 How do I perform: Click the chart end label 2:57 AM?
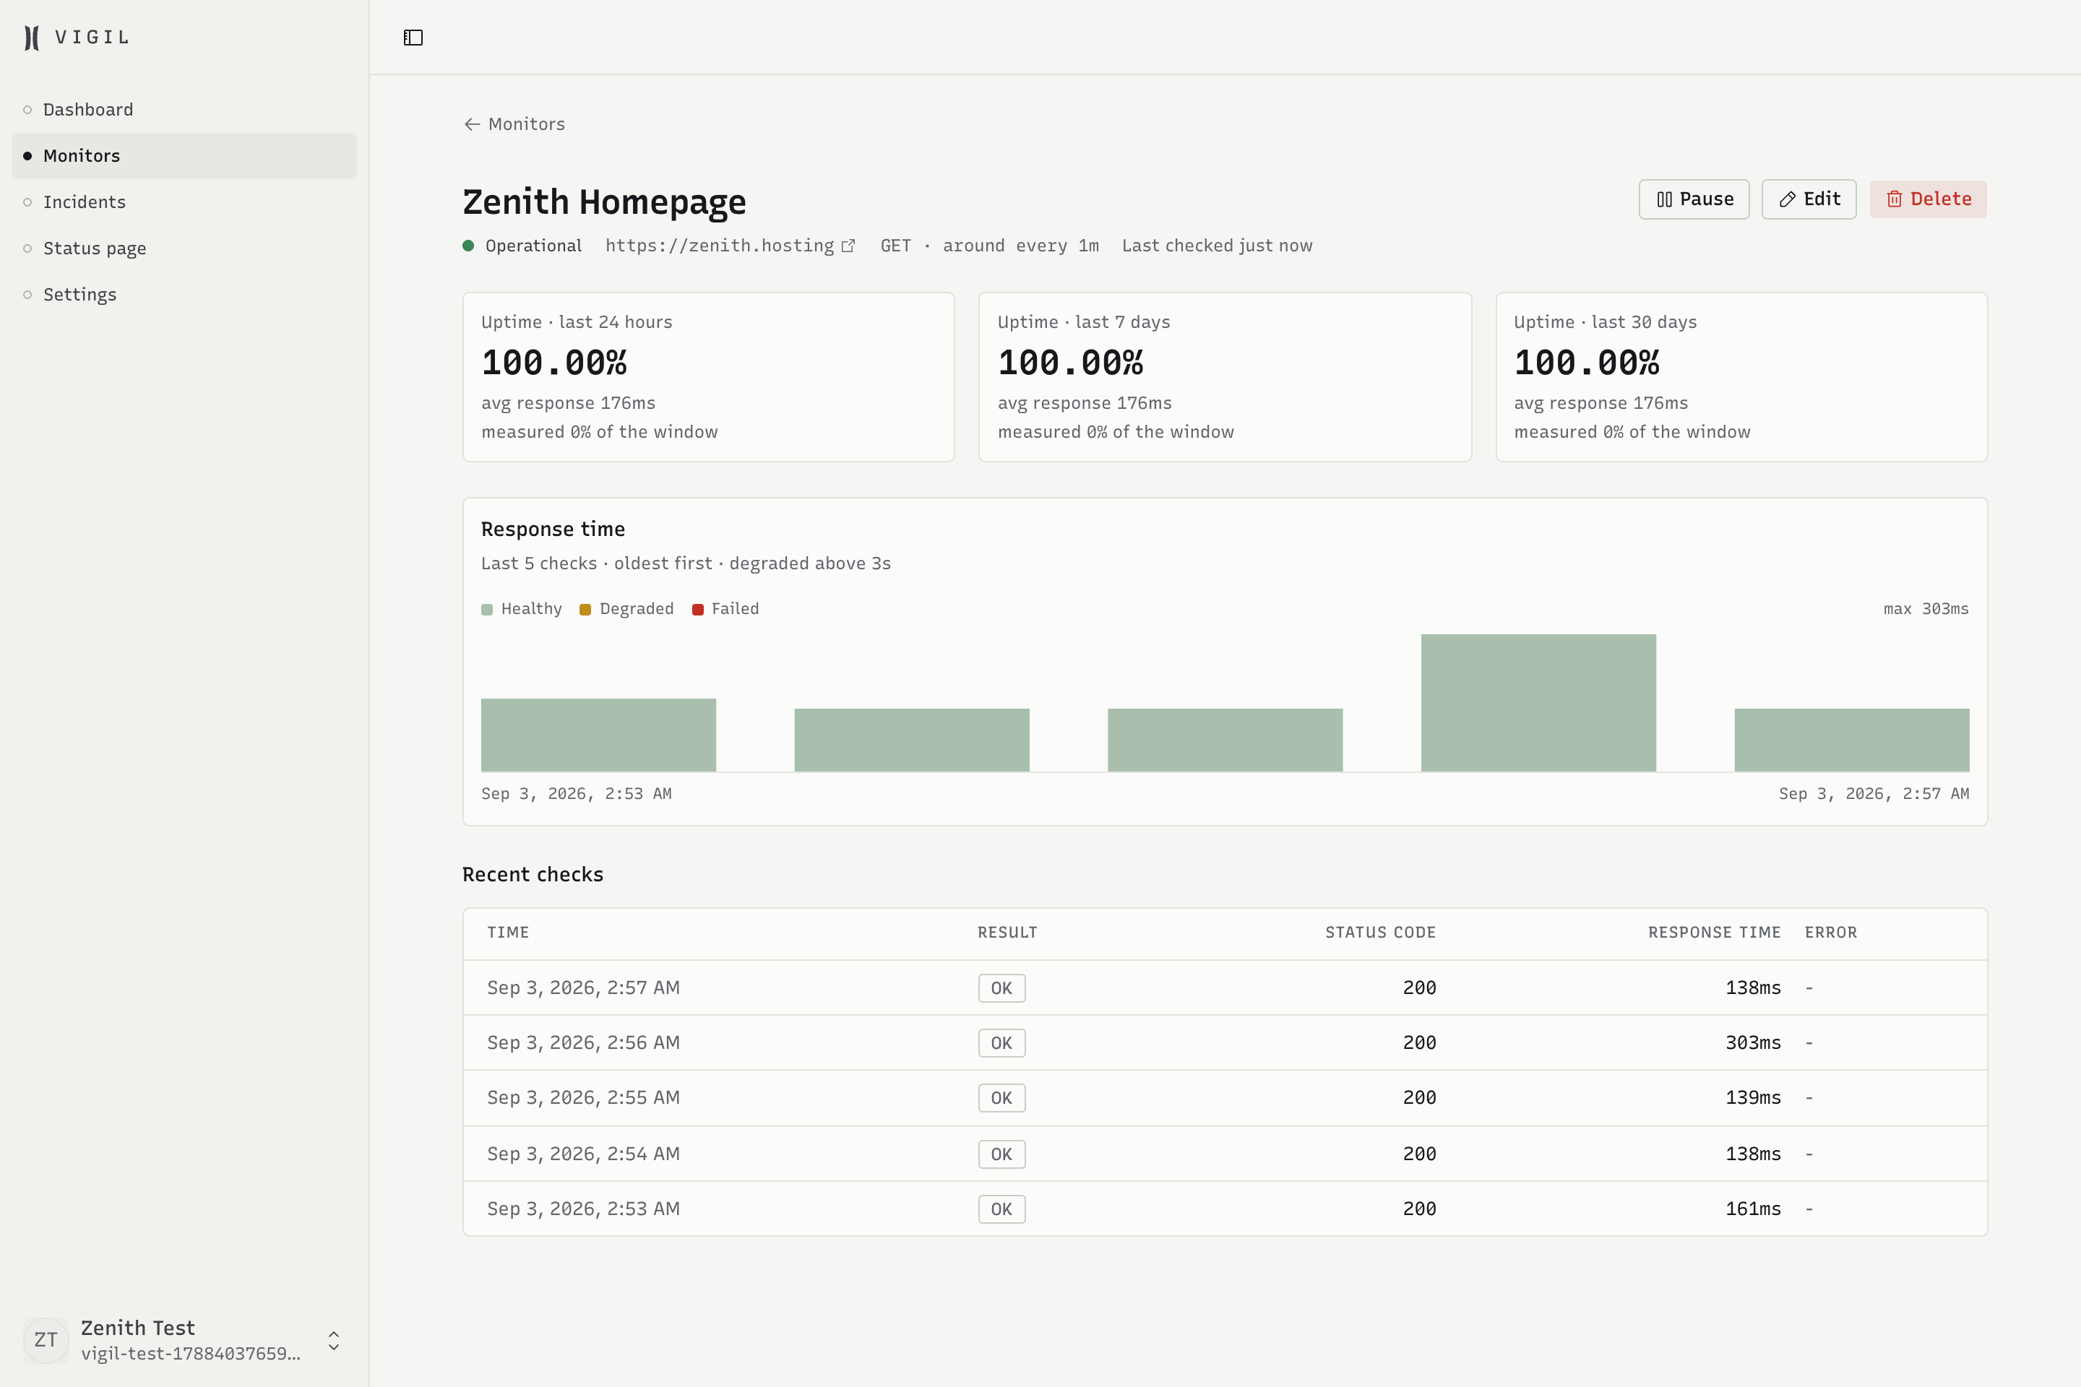(1874, 793)
